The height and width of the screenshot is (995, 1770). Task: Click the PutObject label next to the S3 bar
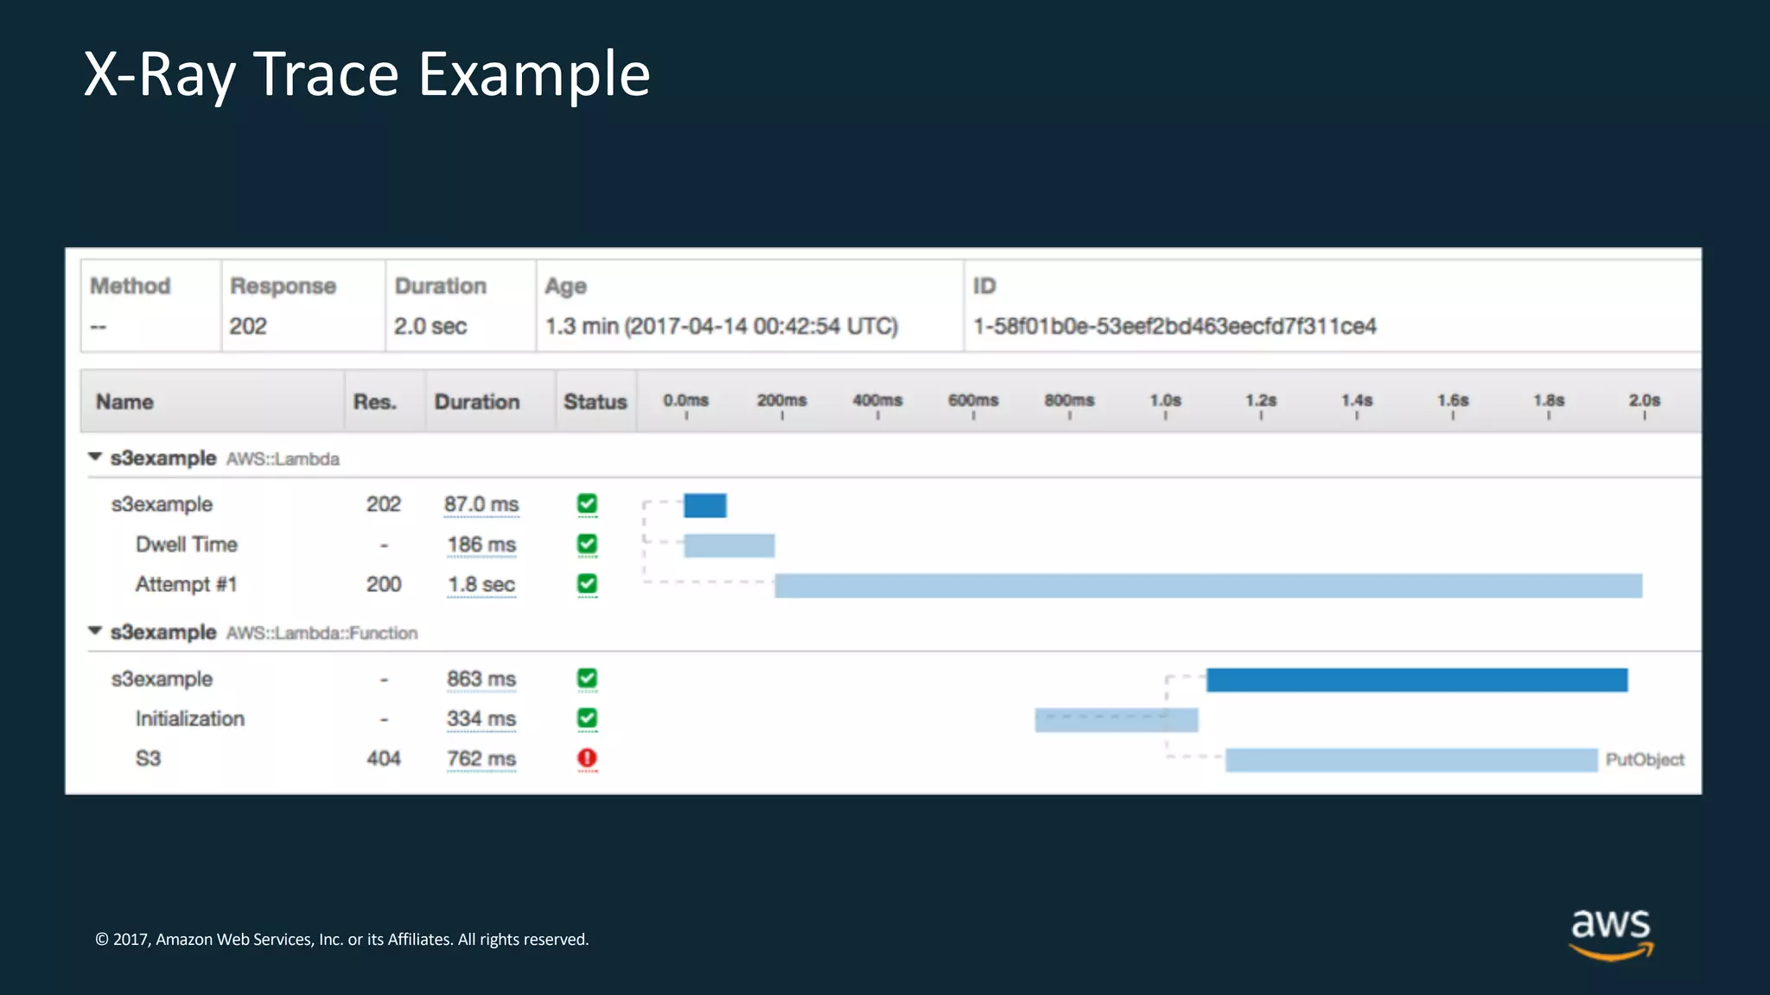[x=1644, y=760]
